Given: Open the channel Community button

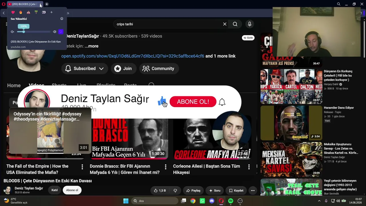Looking at the screenshot, I should (159, 69).
